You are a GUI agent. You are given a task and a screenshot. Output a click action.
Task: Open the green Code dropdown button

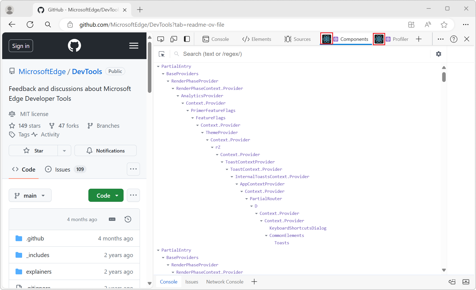click(106, 196)
